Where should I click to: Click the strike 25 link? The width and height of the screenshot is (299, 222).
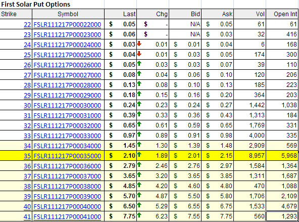27,55
